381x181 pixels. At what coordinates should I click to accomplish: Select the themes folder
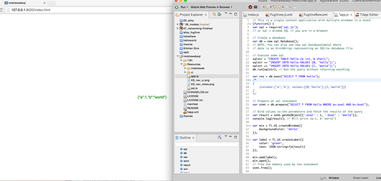(186, 116)
